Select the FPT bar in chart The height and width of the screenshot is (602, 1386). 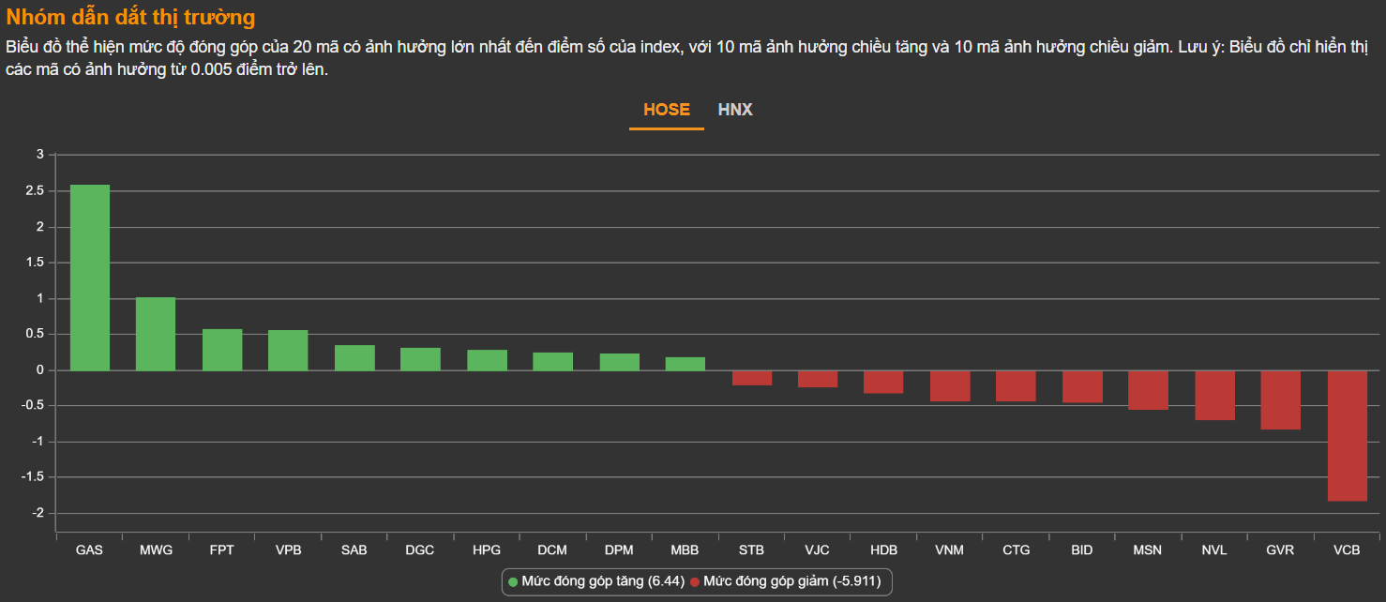222,350
